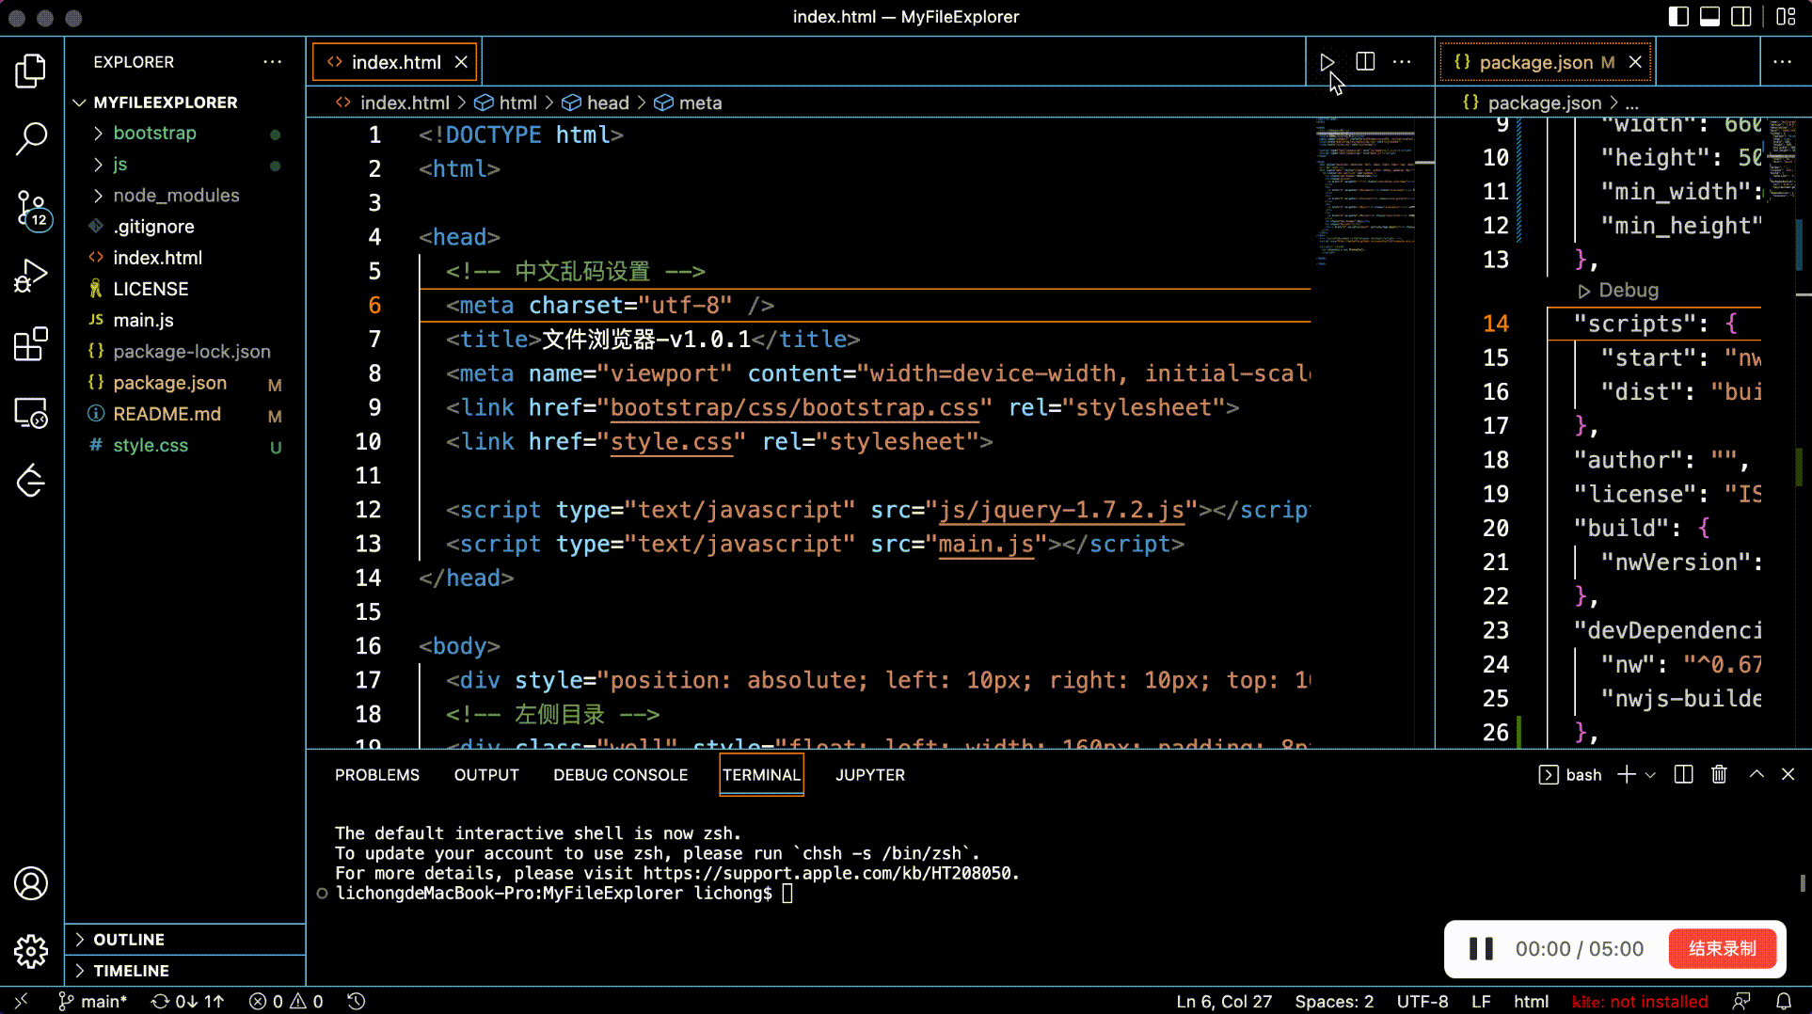The height and width of the screenshot is (1014, 1812).
Task: Open more actions for package.json editor group
Action: [1783, 62]
